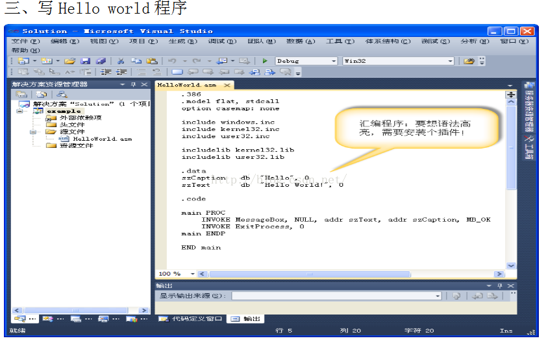Click the Comment Out Selected Lines icon
This screenshot has height=345, width=546.
pyautogui.click(x=142, y=72)
